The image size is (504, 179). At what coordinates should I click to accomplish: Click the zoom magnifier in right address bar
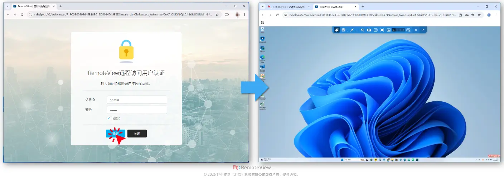pyautogui.click(x=473, y=15)
